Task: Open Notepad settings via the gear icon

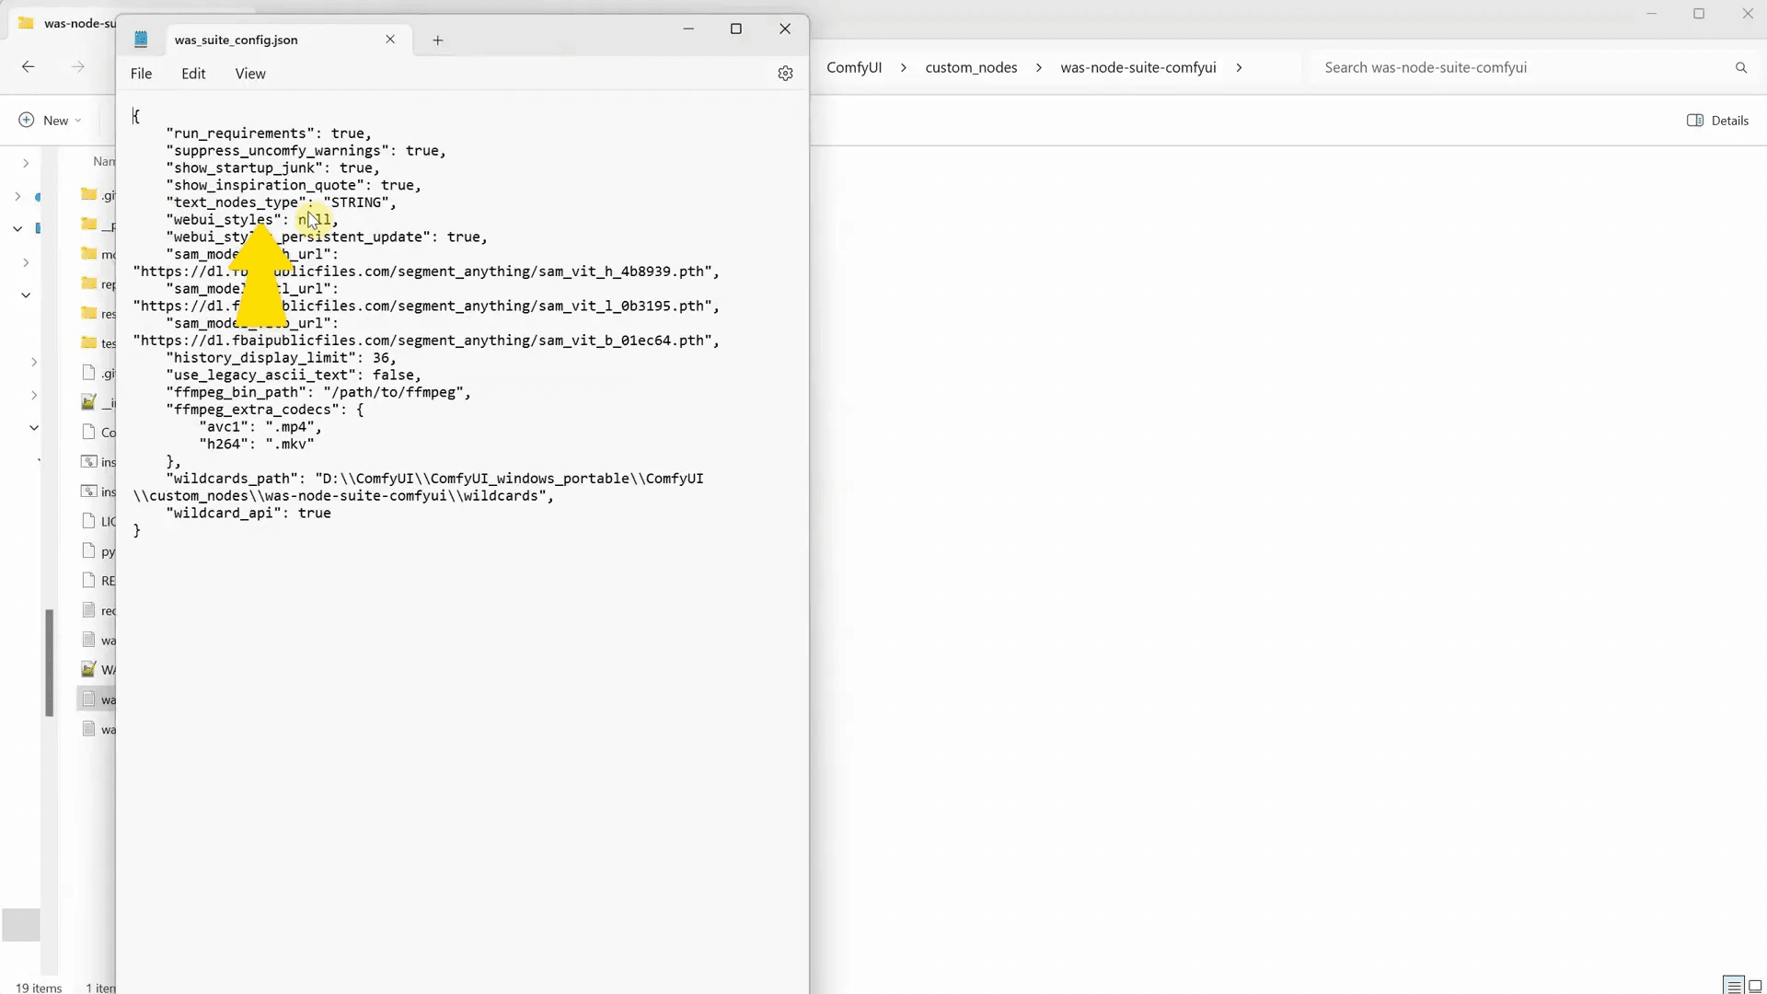Action: tap(786, 74)
